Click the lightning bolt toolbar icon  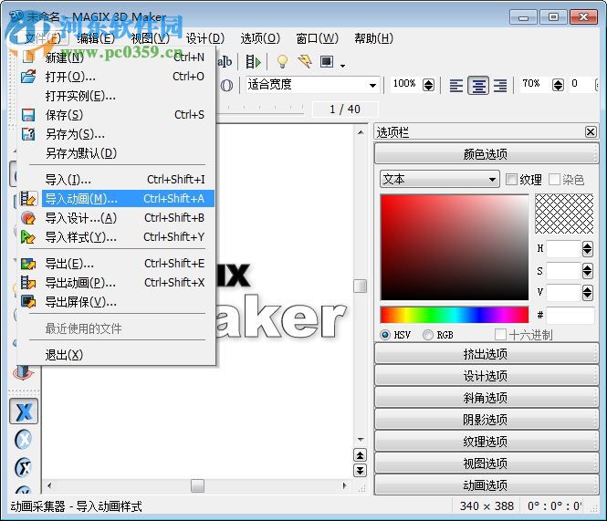305,61
